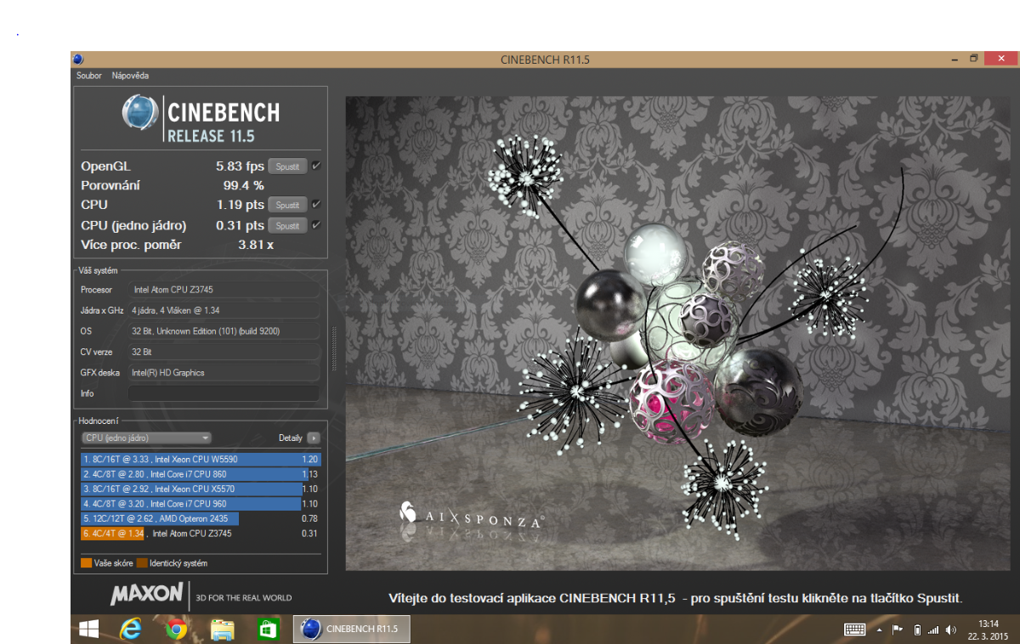The height and width of the screenshot is (644, 1020).
Task: Toggle the CPU test checkbox
Action: pyautogui.click(x=316, y=205)
